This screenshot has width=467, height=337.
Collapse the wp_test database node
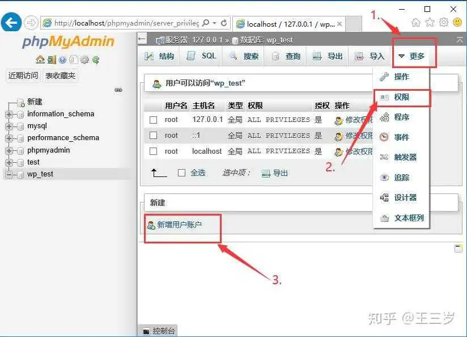tap(9, 174)
